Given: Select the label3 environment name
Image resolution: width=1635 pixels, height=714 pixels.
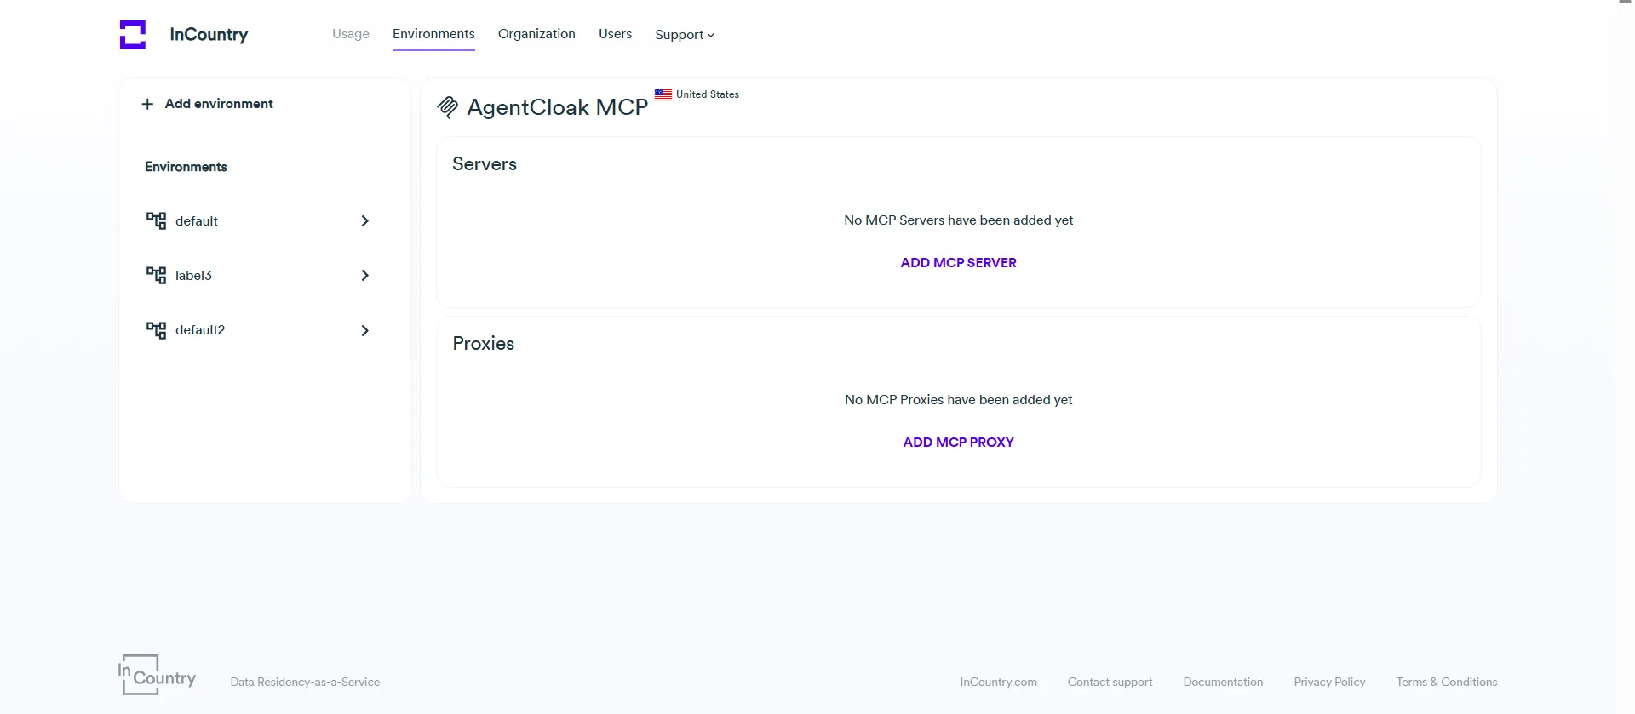Looking at the screenshot, I should [x=193, y=276].
